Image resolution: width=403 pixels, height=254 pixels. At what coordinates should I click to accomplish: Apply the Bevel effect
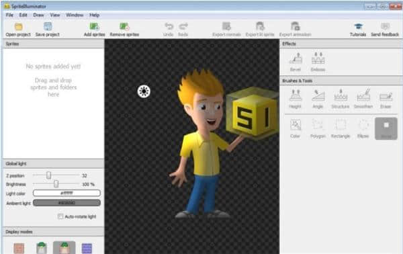[x=296, y=58]
